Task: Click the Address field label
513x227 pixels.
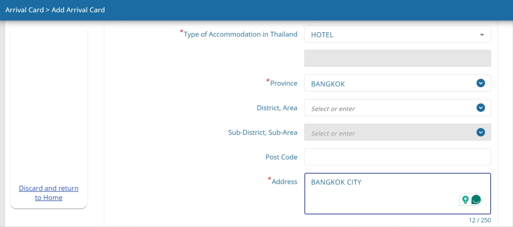Action: coord(285,182)
